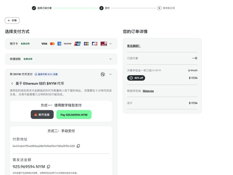Click the $17.34 price beside 82% off
The width and height of the screenshot is (233, 175).
pos(193,78)
